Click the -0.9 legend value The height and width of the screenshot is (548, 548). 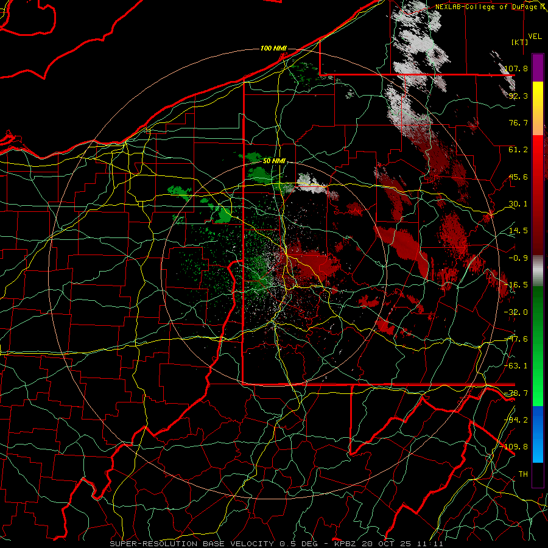[518, 258]
